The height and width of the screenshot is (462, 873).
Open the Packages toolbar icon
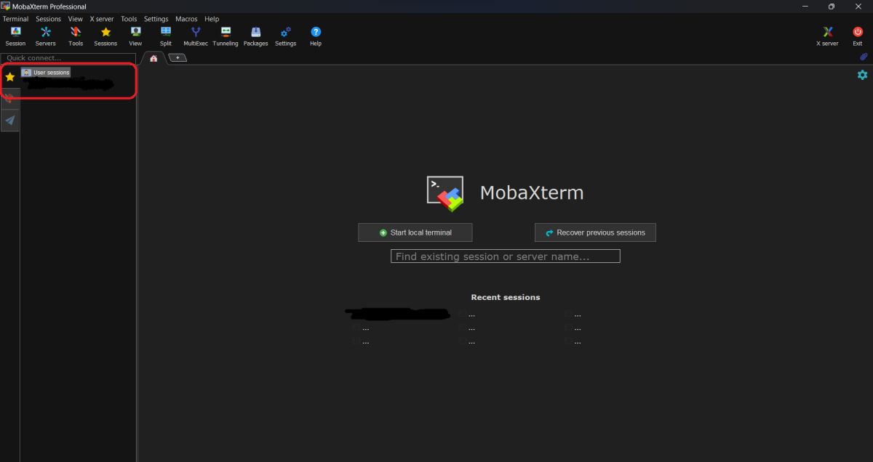point(255,33)
